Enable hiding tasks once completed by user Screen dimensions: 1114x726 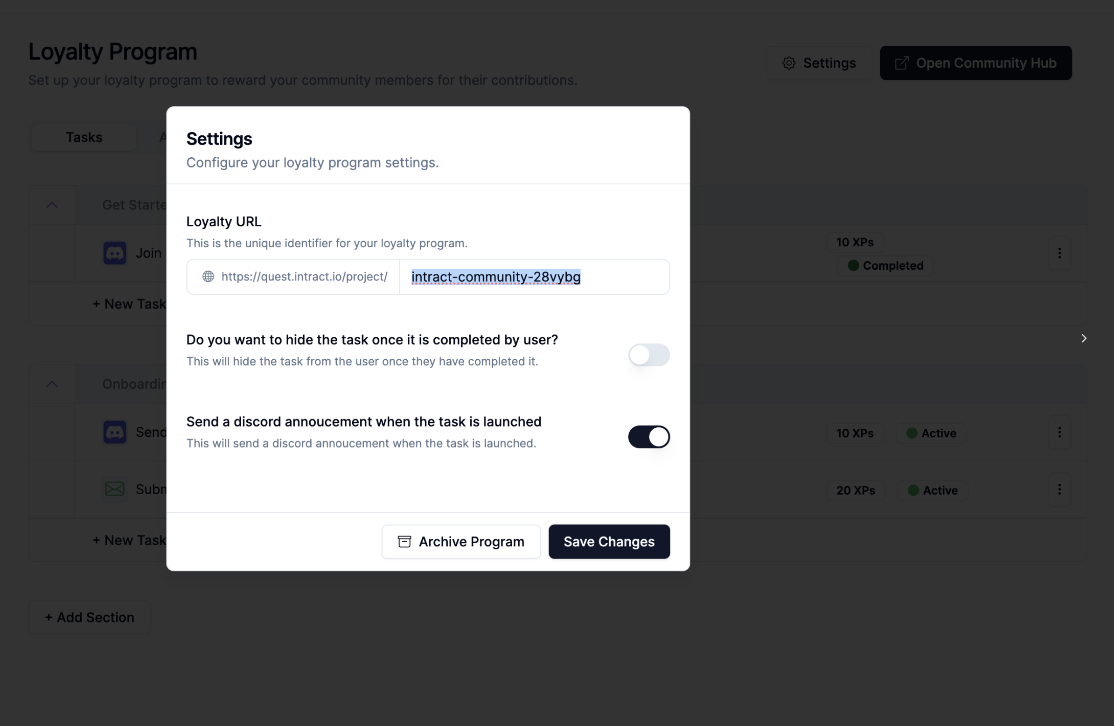pos(649,355)
